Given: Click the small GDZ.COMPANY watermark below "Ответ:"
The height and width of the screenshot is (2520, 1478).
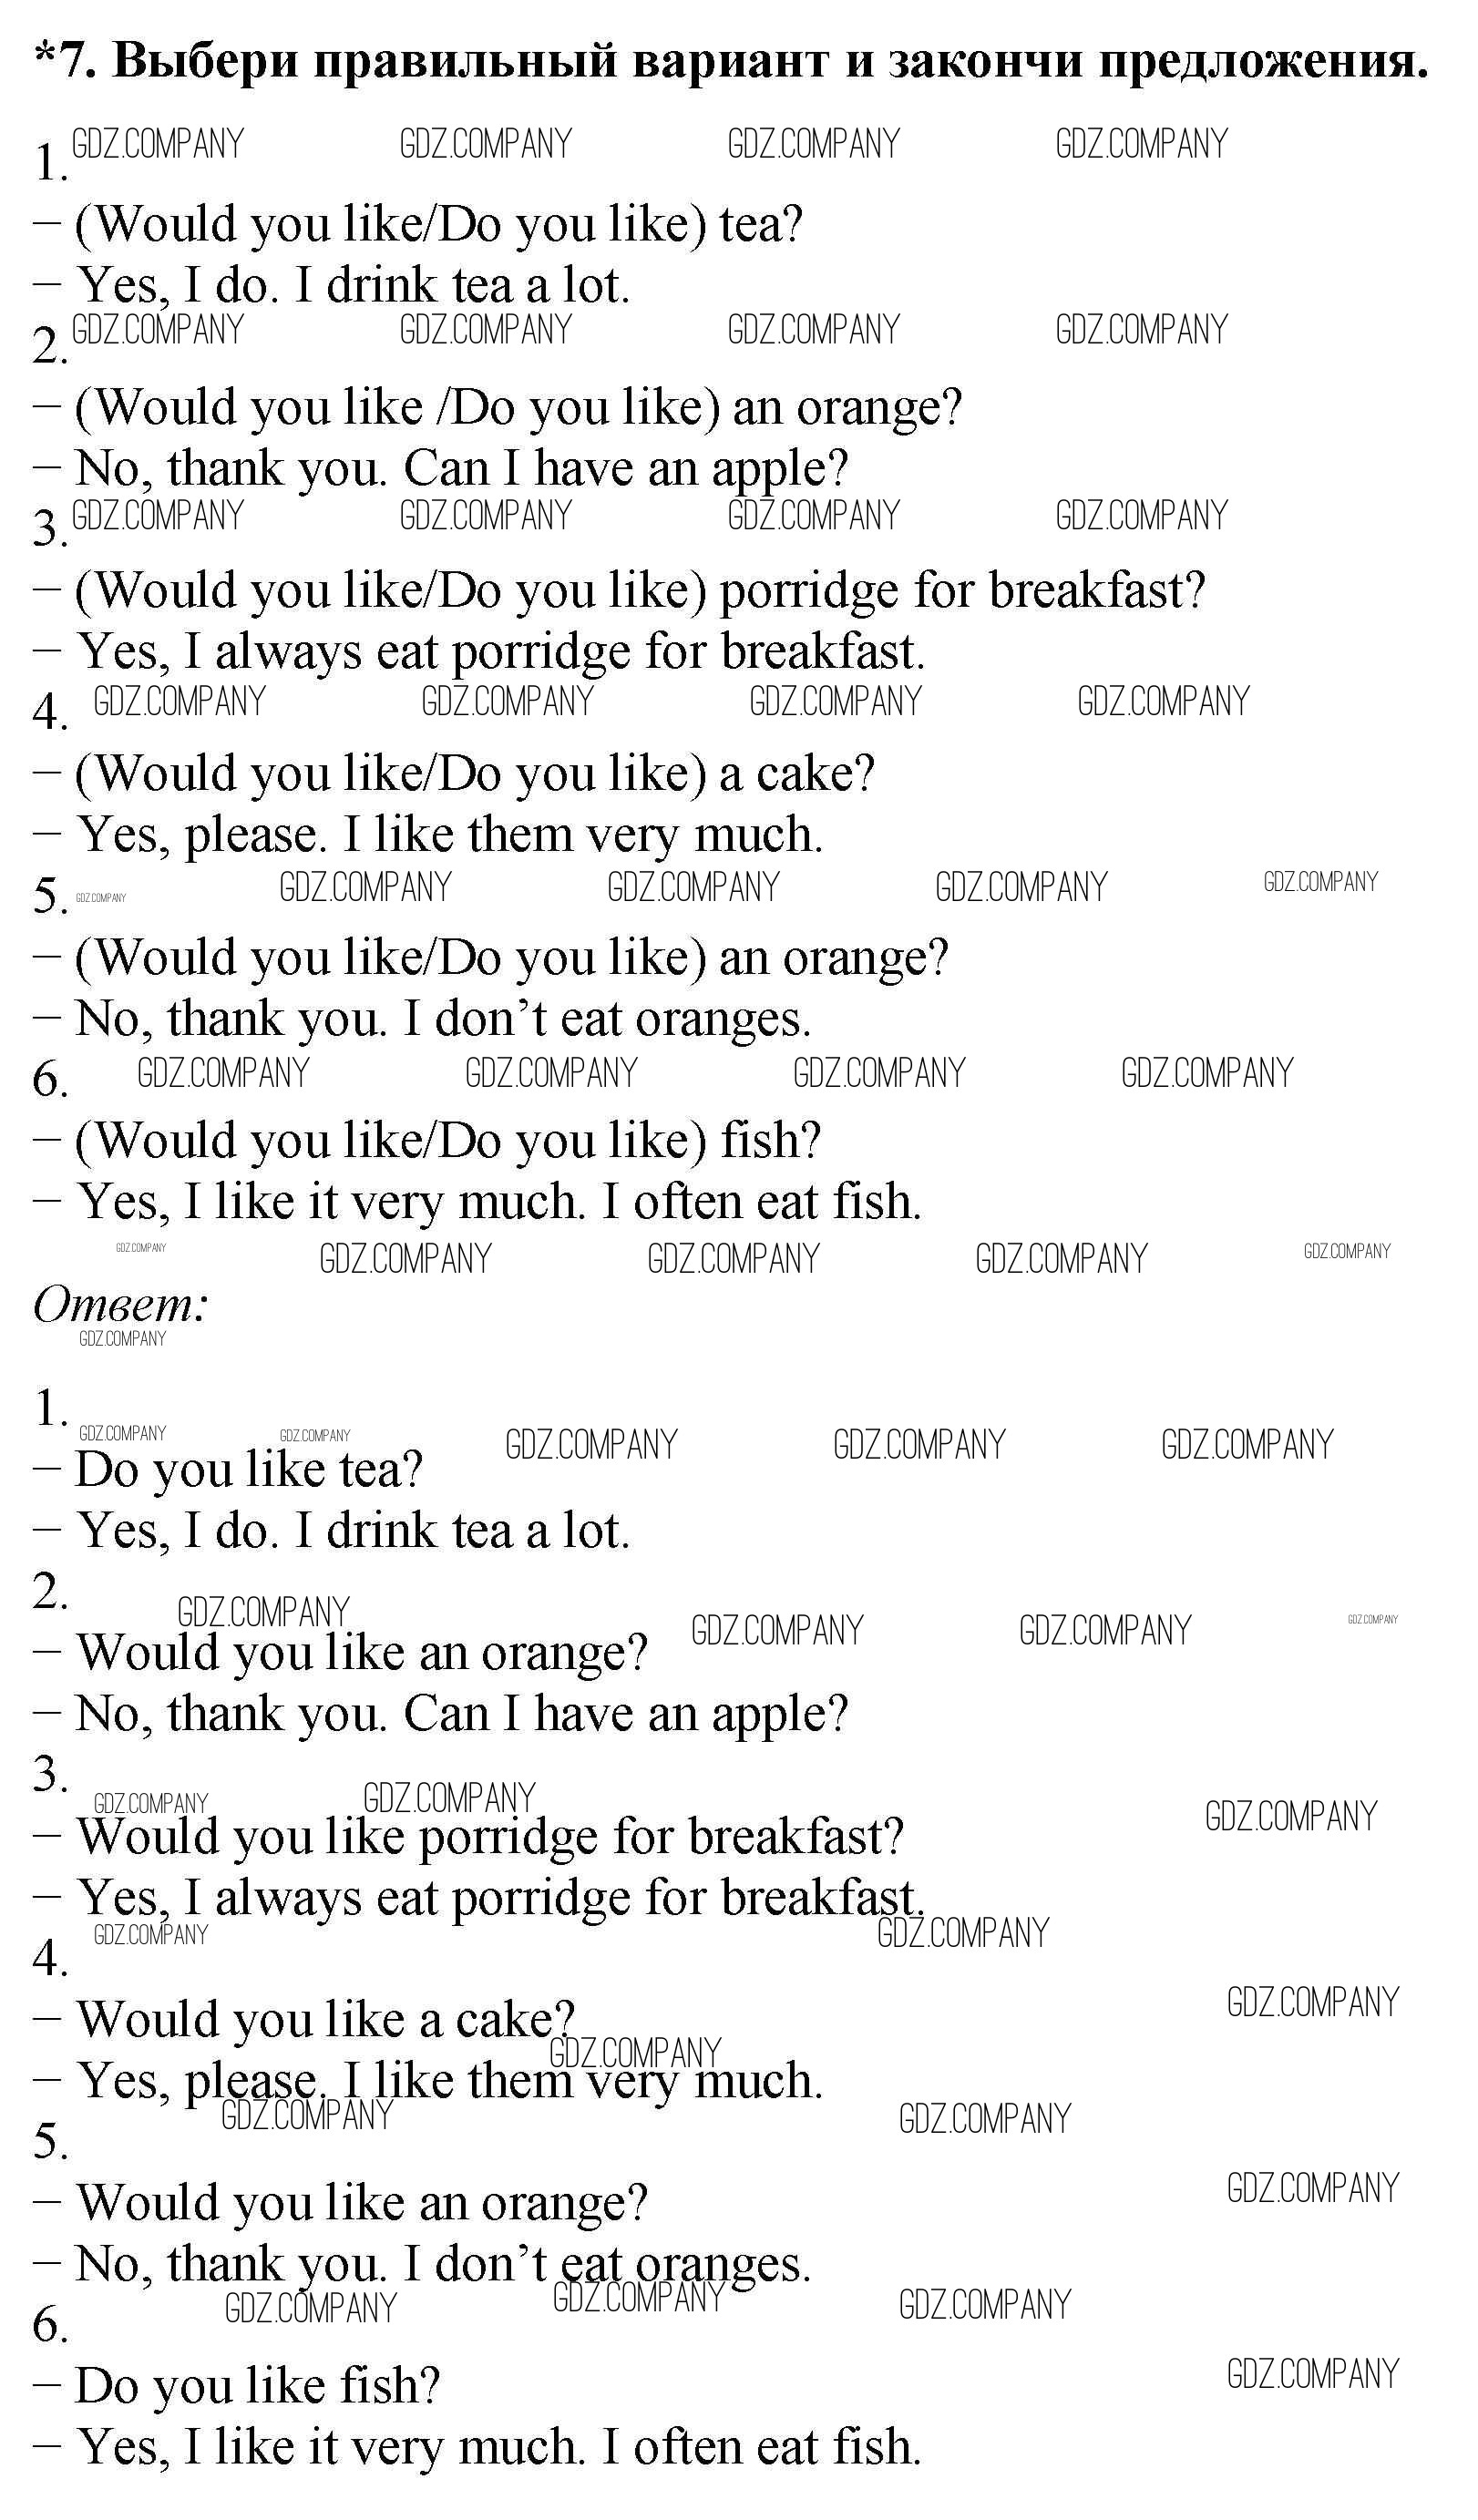Looking at the screenshot, I should (x=122, y=1339).
